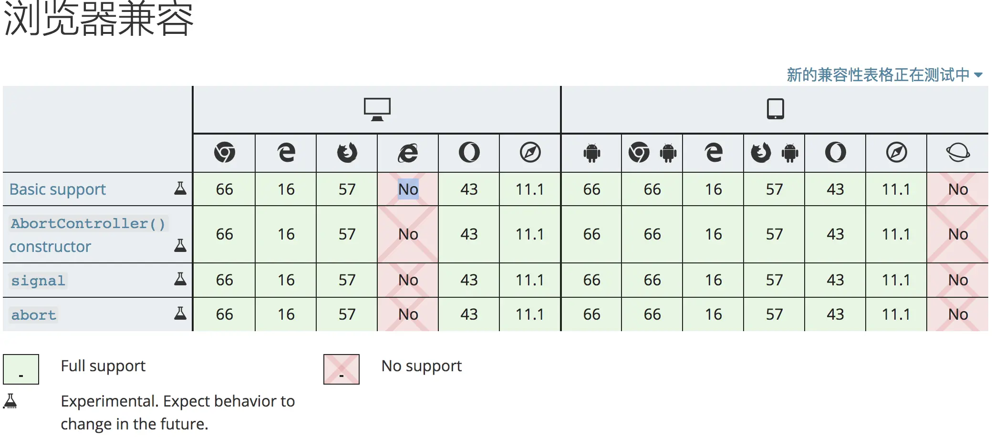
Task: Click the desktop Opera icon
Action: tap(469, 153)
